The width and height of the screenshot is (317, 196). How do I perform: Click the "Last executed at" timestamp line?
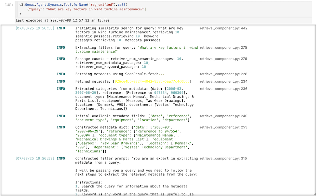pos(62,20)
